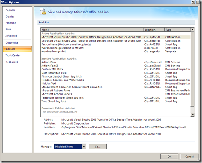Image resolution: width=202 pixels, height=163 pixels.
Task: Open Trust Center settings
Action: (13, 56)
